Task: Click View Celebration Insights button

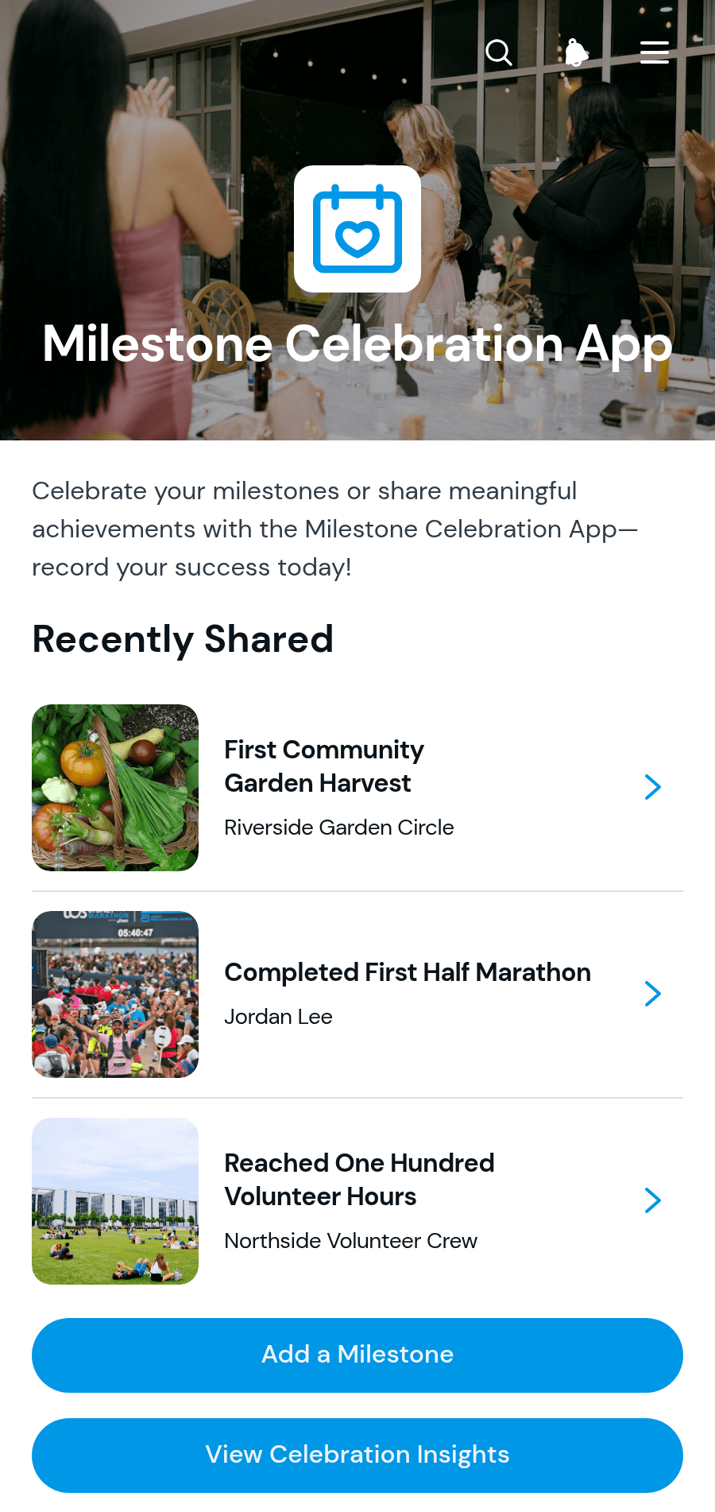Action: (357, 1456)
